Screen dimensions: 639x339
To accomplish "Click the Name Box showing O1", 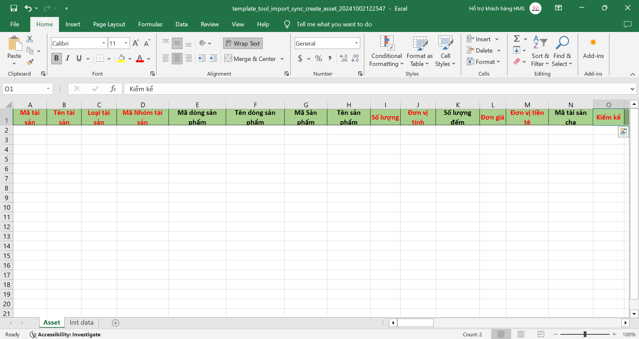I will pos(23,89).
